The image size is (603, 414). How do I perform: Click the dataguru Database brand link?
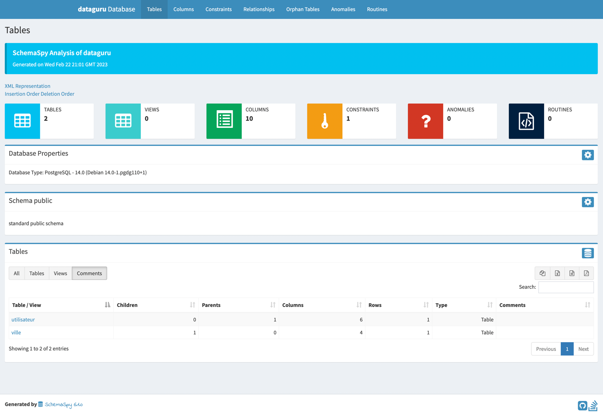pos(106,9)
